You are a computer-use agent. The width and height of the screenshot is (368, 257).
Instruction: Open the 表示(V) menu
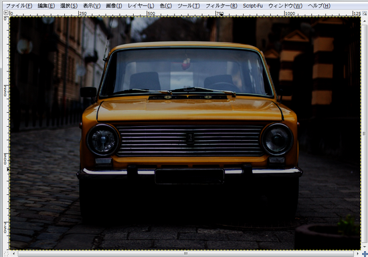coord(92,5)
